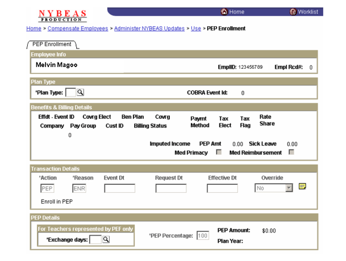The image size is (346, 261).
Task: Open the Override dropdown
Action: point(274,188)
